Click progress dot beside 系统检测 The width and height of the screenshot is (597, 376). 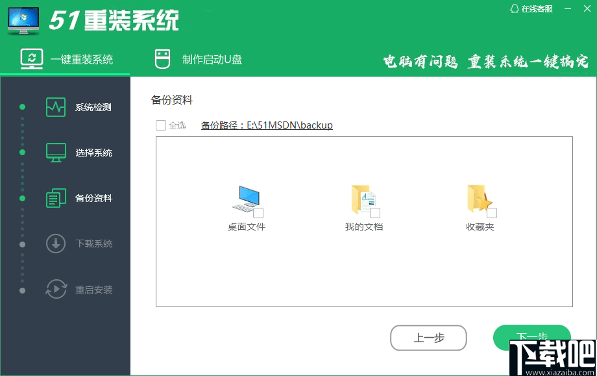23,107
